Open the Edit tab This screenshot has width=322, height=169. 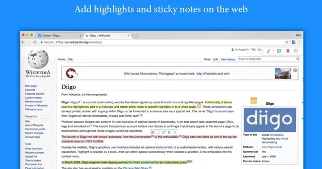pyautogui.click(x=216, y=59)
